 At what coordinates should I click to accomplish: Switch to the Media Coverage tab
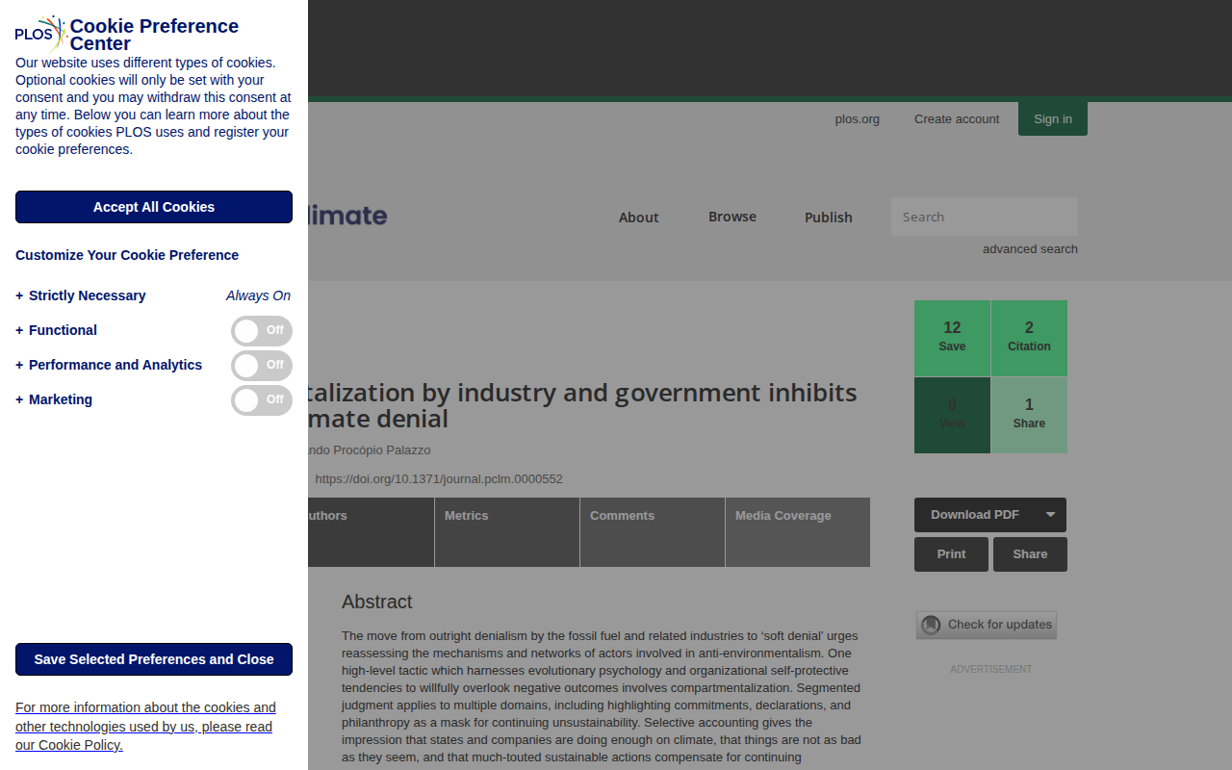798,532
